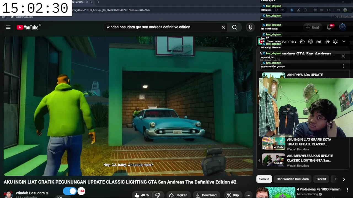Open playlist video AKHIRNYA ADA UPDATE

[x=305, y=75]
